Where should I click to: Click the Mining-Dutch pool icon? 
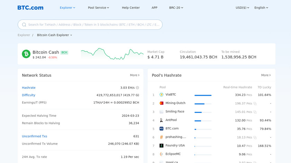coord(161,103)
